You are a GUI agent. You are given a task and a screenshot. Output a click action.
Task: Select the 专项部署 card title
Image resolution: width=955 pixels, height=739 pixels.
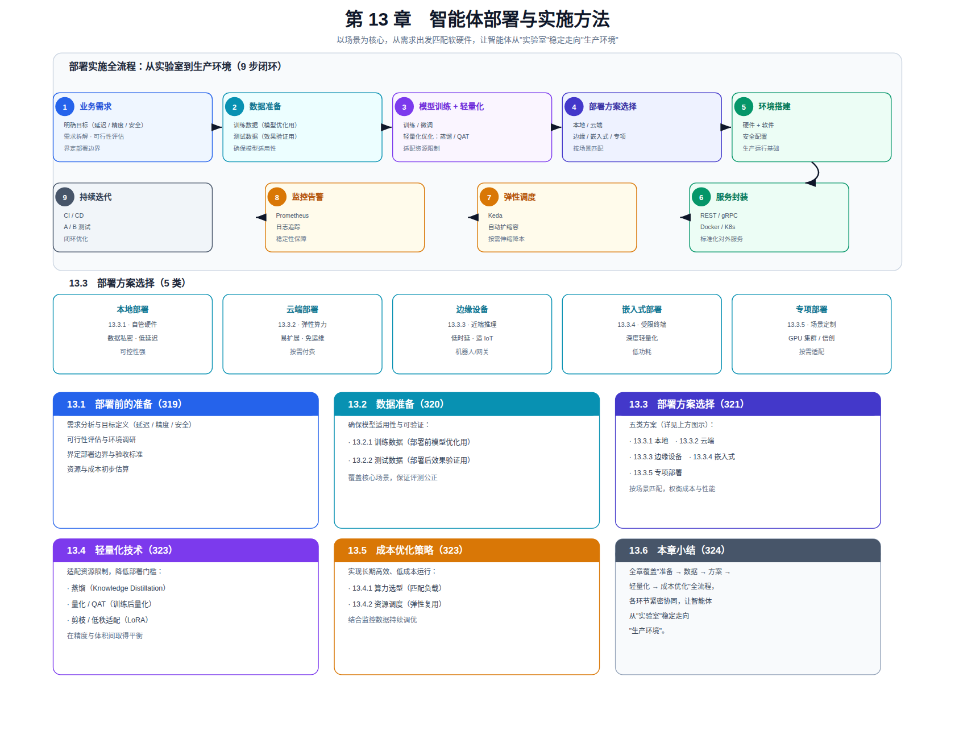[x=811, y=309]
